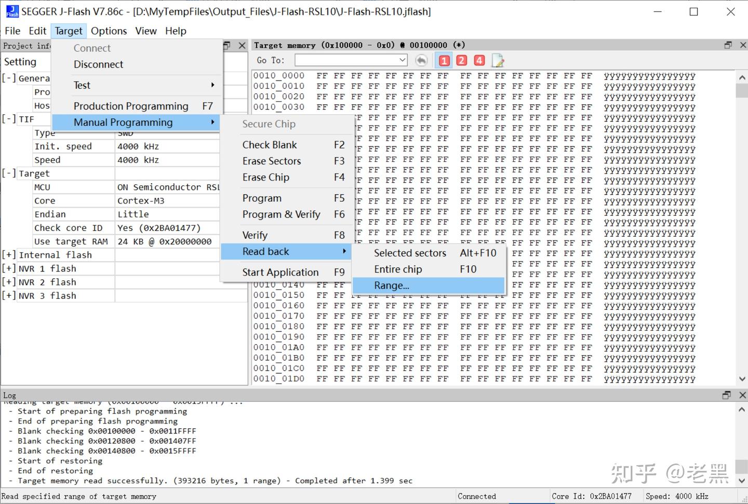The image size is (748, 504).
Task: Click down arrow of Target memory scrollbar
Action: coord(742,379)
